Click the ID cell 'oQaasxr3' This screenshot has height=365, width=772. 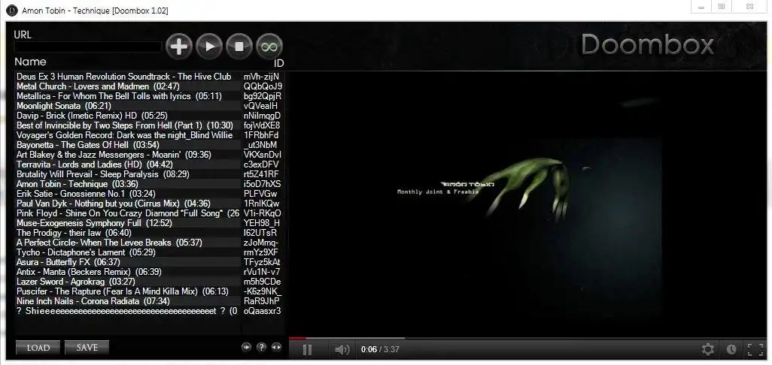point(263,311)
